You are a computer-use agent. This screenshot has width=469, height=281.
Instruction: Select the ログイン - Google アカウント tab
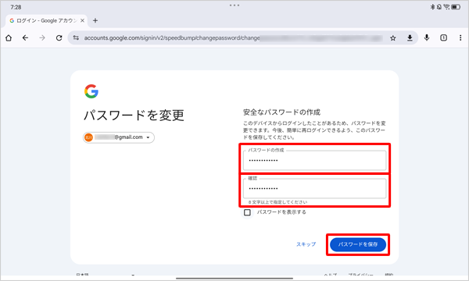point(46,20)
